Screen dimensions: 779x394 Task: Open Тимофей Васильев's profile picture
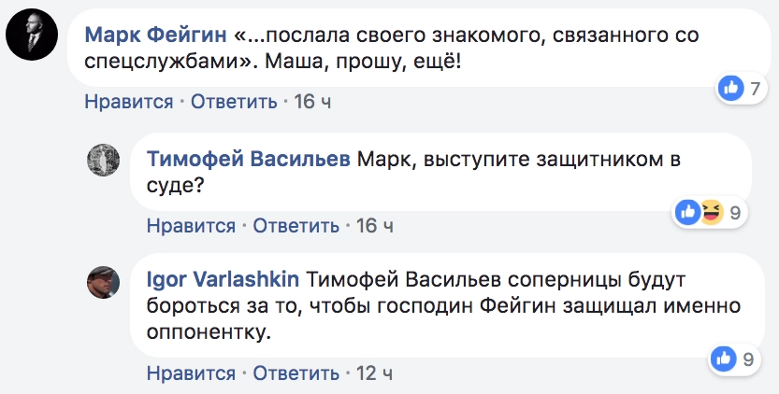point(103,161)
